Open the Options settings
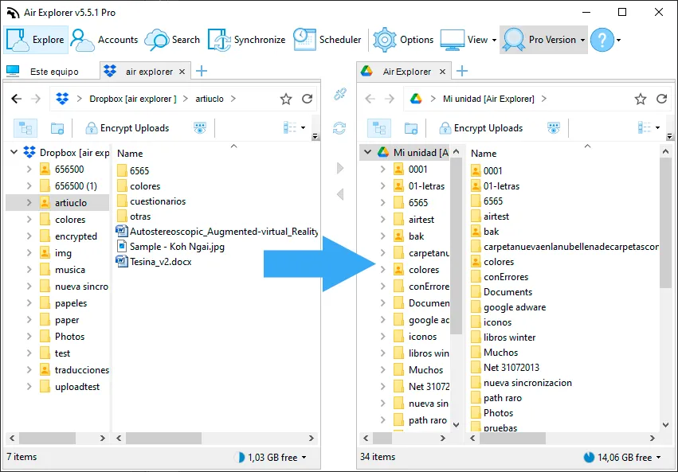Image resolution: width=678 pixels, height=472 pixels. pyautogui.click(x=403, y=40)
